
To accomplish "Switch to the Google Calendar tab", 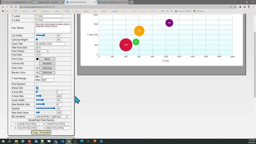I will 49,2.
